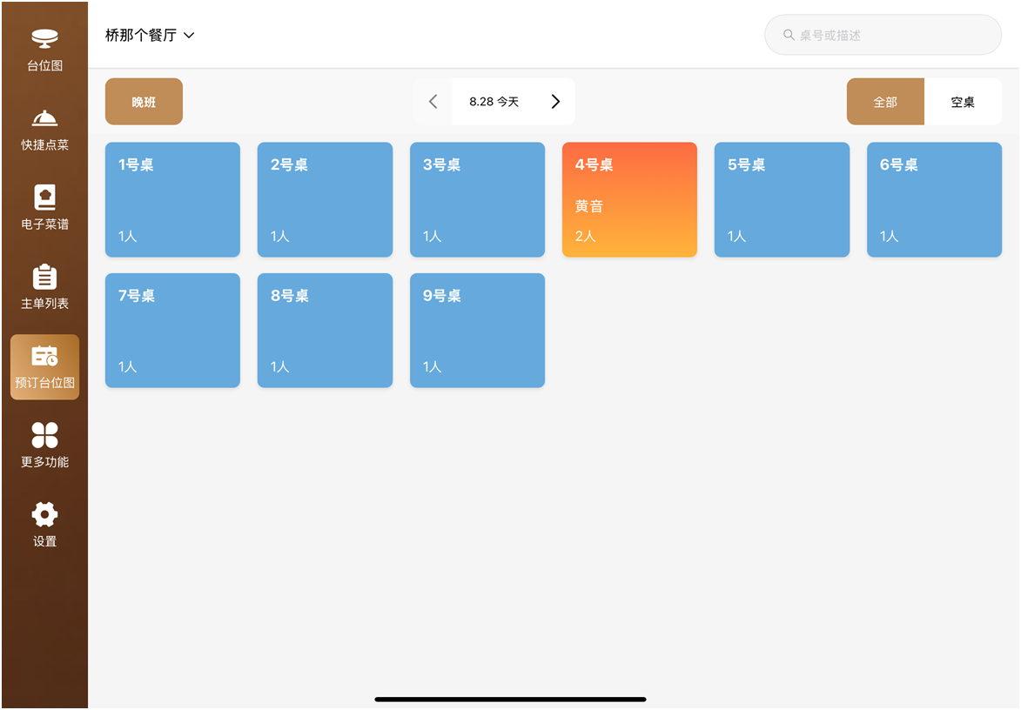Select the 1号桌 table tile
1021x710 pixels.
click(172, 200)
